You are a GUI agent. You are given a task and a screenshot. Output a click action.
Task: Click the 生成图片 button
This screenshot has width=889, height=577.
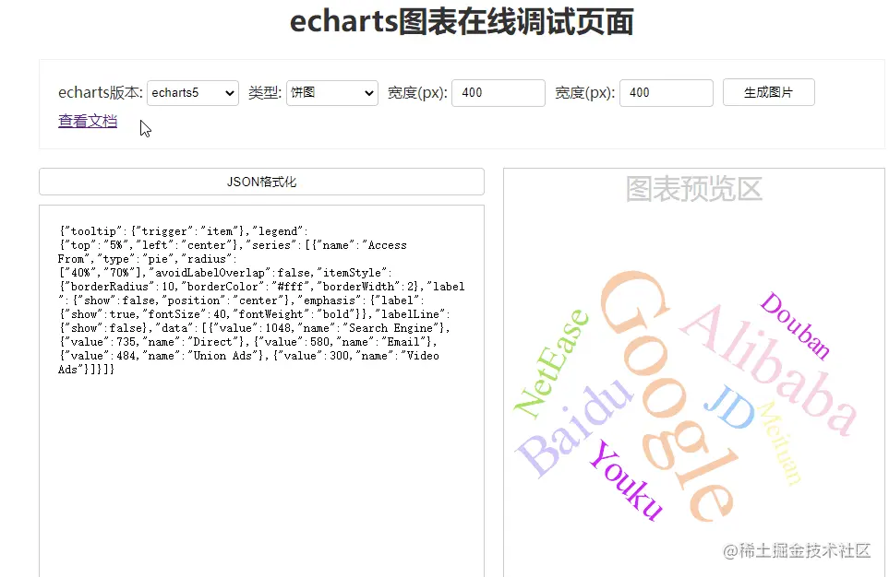tap(769, 92)
